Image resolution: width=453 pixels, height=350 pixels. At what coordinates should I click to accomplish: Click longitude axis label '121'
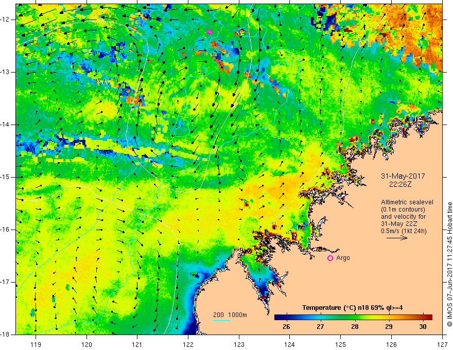click(x=137, y=344)
